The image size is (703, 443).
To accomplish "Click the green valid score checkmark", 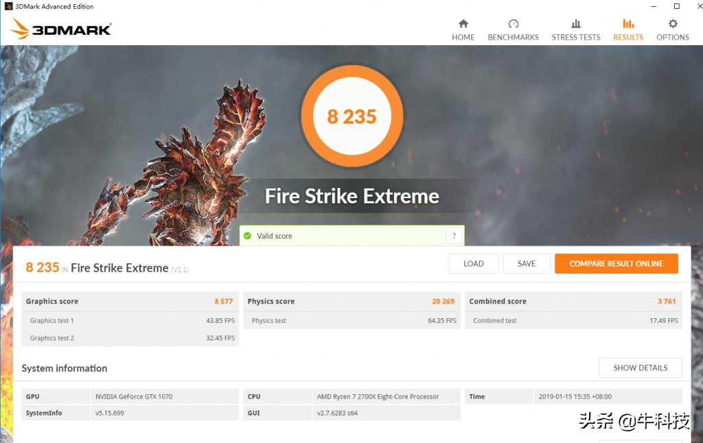I will click(x=248, y=235).
